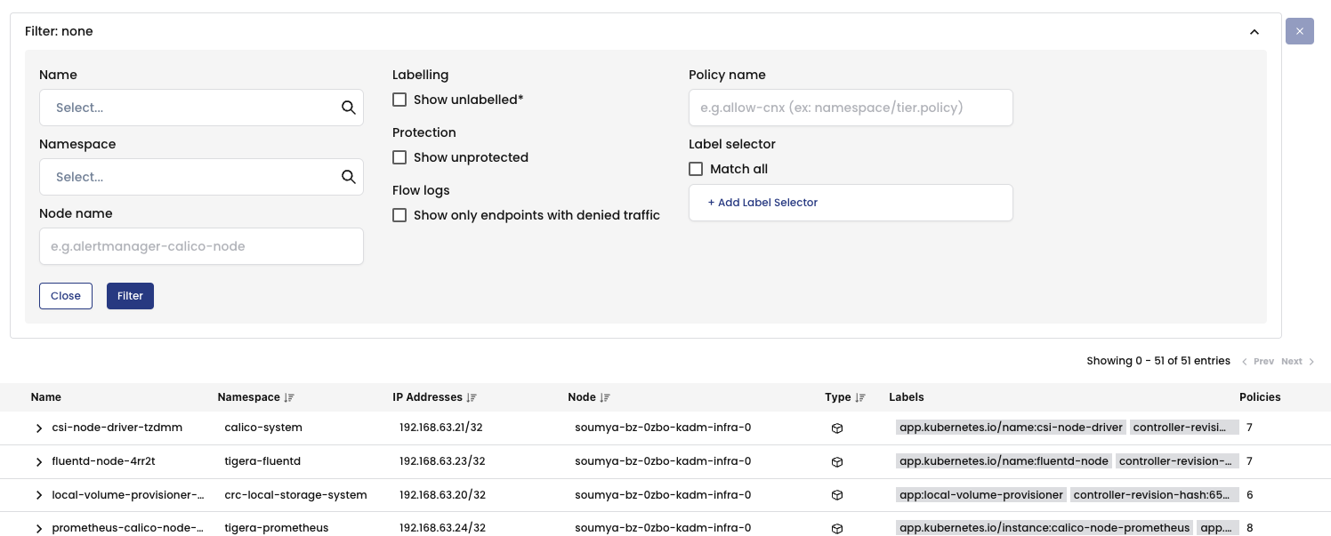Sort by Node column sort icon
The height and width of the screenshot is (536, 1331).
coord(605,397)
